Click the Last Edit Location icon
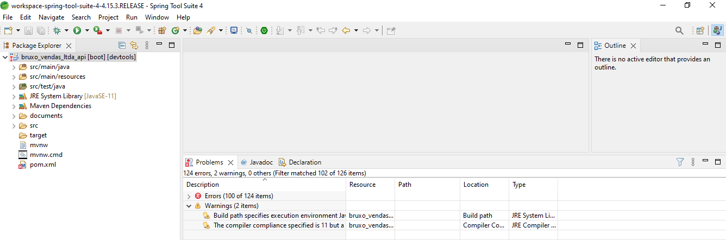The height and width of the screenshot is (240, 726). coord(321,30)
